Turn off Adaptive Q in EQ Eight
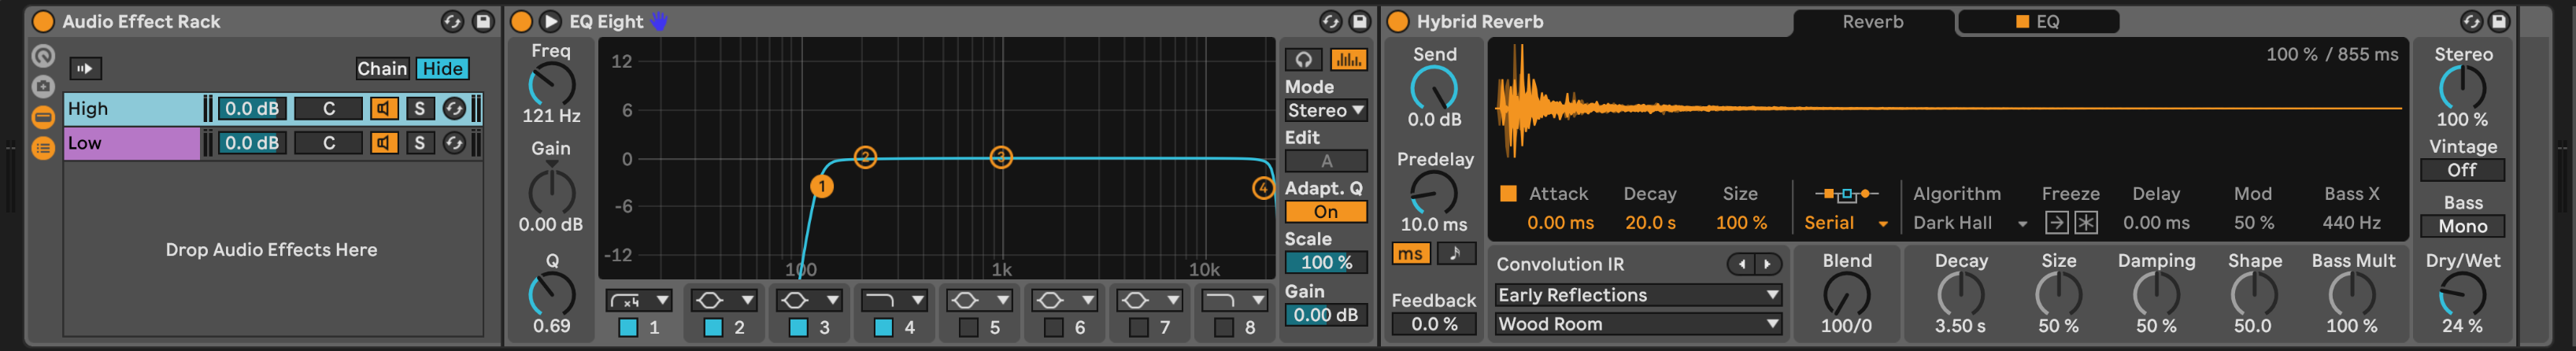This screenshot has height=351, width=2576. coord(1325,212)
